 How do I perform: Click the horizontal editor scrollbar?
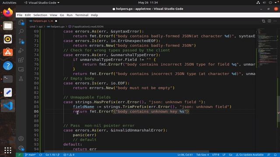(126, 151)
